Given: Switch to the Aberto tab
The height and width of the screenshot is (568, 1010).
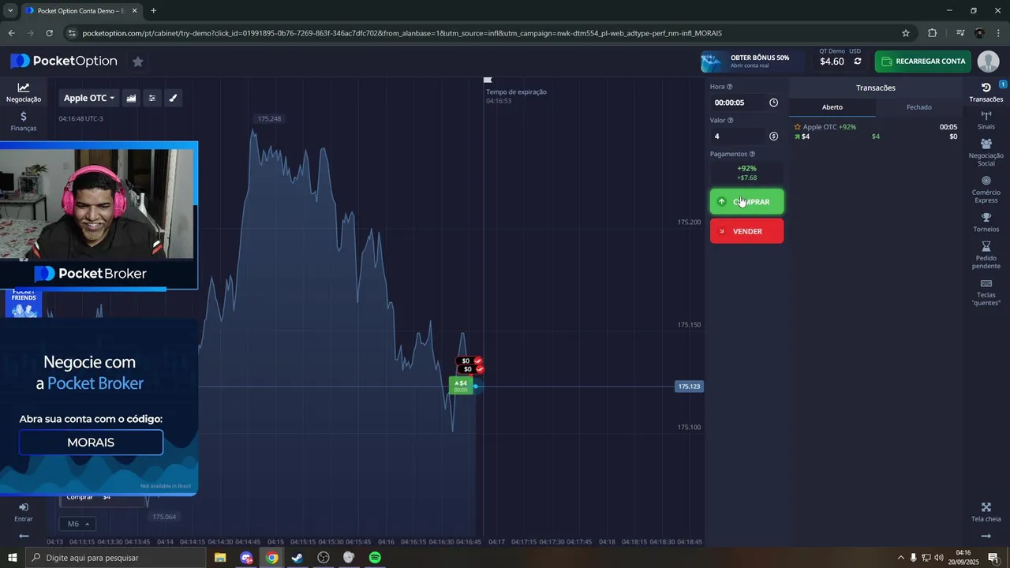Looking at the screenshot, I should point(832,107).
